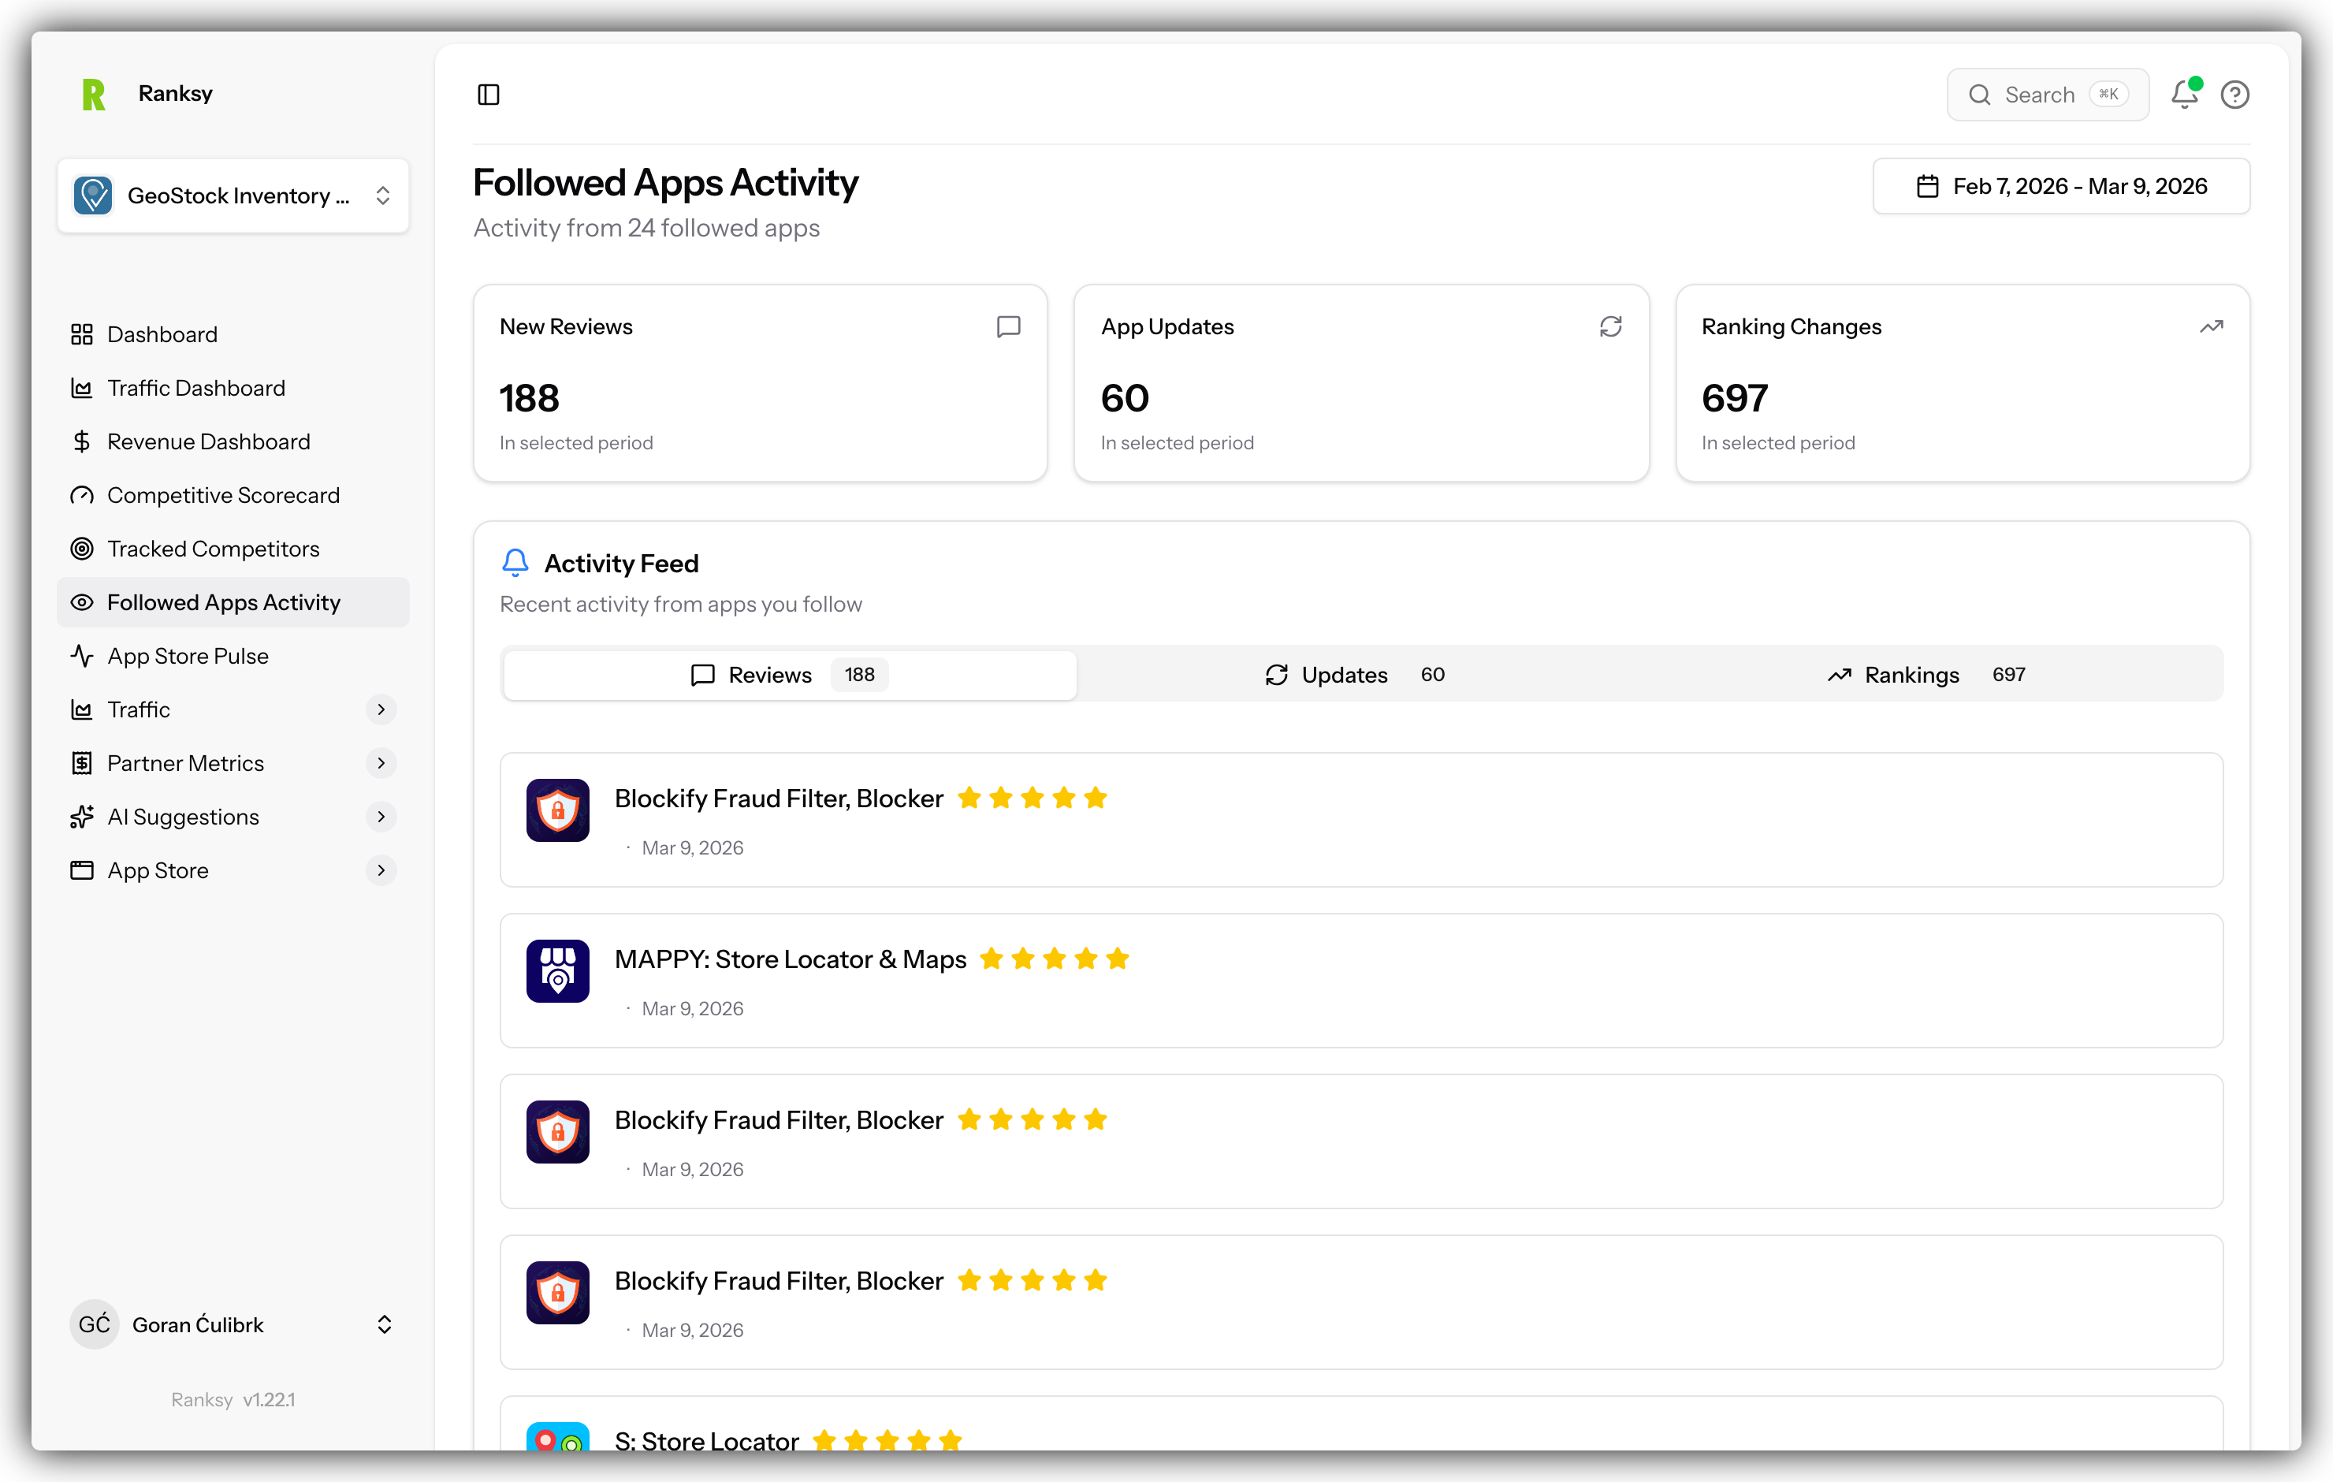Click the Search input field
This screenshot has width=2333, height=1482.
pyautogui.click(x=2047, y=94)
